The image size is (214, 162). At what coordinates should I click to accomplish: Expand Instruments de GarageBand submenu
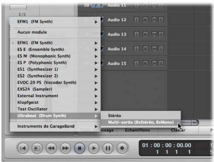[x=55, y=126]
